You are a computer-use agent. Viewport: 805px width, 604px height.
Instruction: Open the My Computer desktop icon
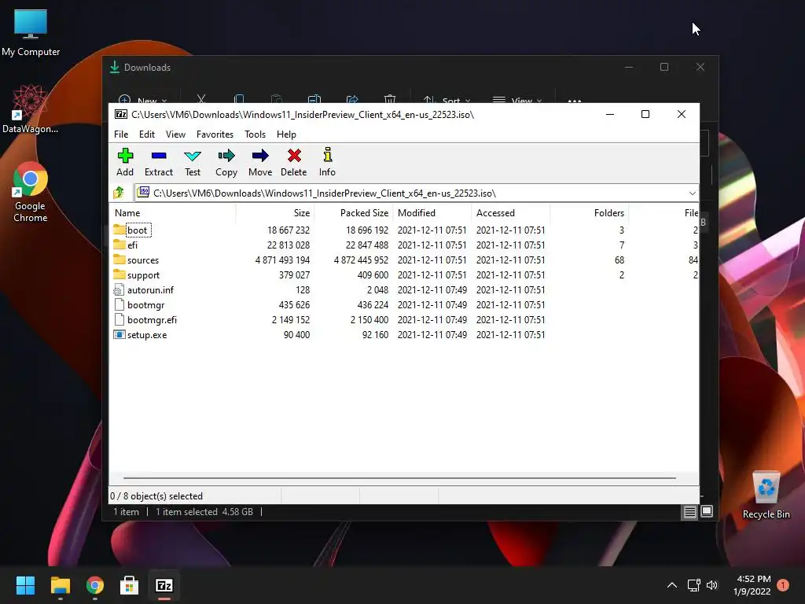(x=31, y=33)
